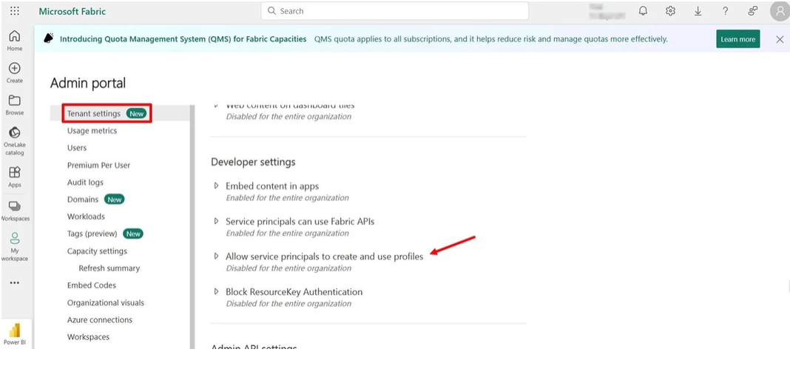The width and height of the screenshot is (790, 369).
Task: Open OneLake catalog from sidebar
Action: click(x=15, y=141)
